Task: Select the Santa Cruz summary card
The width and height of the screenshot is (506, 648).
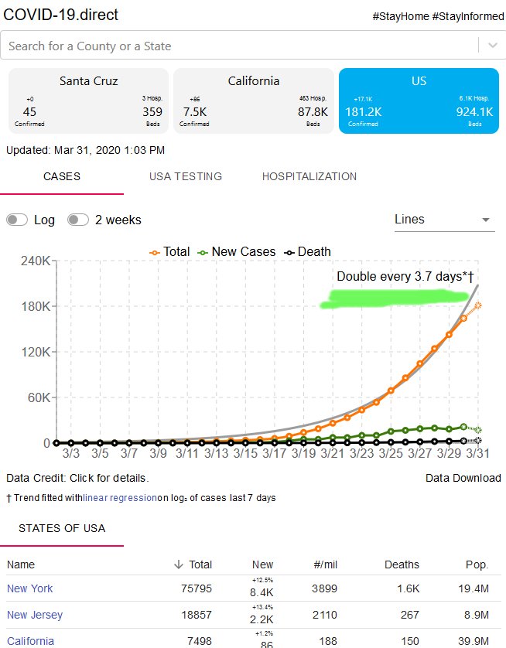Action: (x=88, y=101)
